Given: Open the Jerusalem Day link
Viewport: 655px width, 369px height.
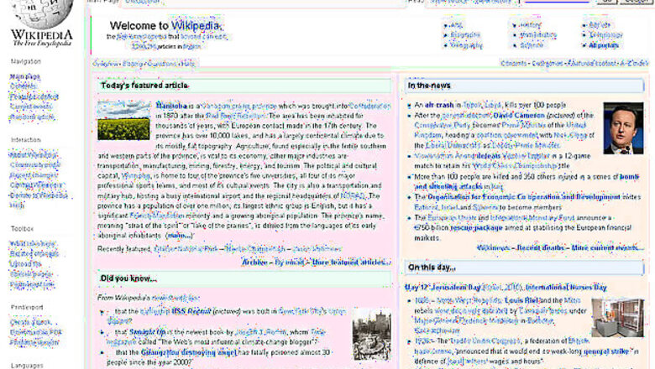Looking at the screenshot, I should point(455,288).
